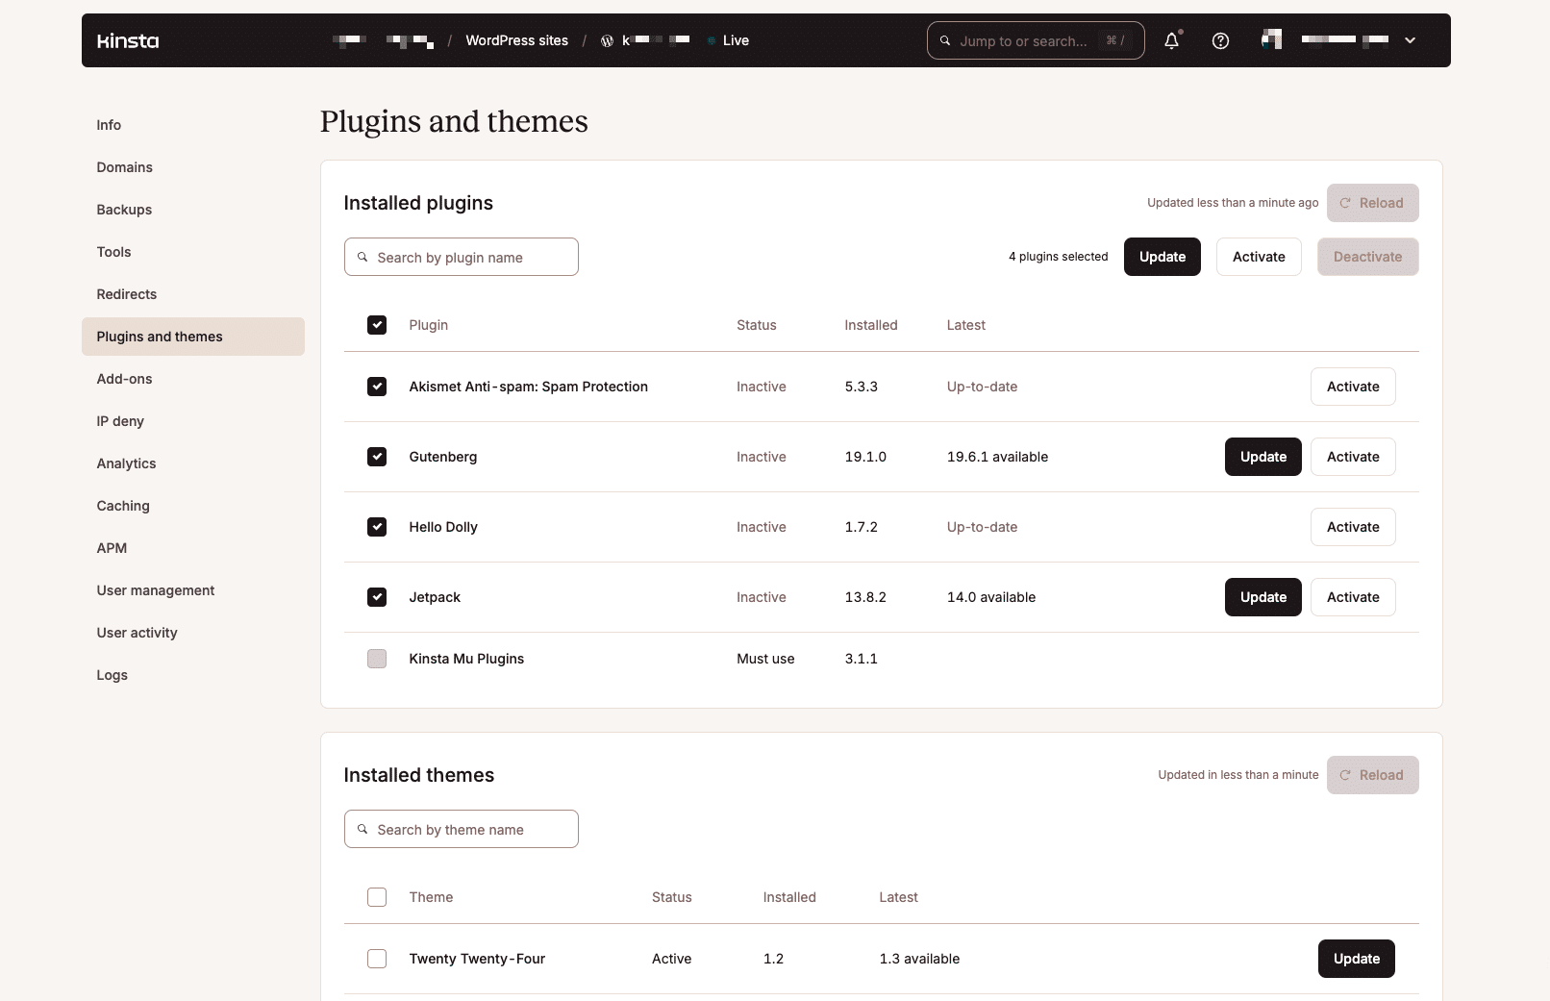Click bulk Update for selected plugins
The width and height of the screenshot is (1550, 1001).
coord(1162,257)
